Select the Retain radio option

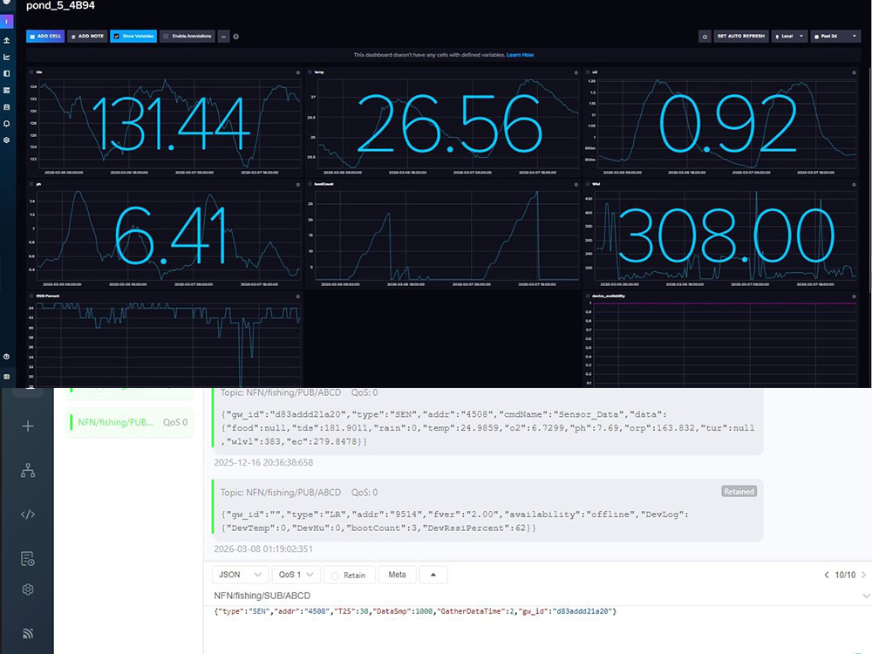335,576
